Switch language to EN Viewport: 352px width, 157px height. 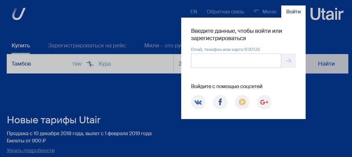[x=193, y=12]
